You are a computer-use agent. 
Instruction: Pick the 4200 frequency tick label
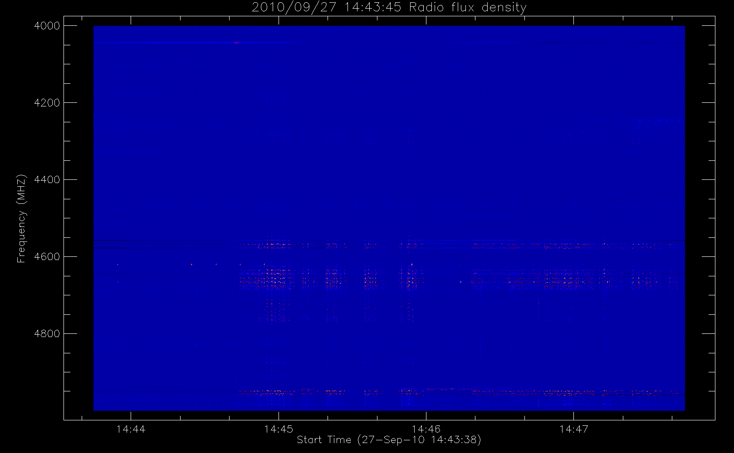[47, 103]
